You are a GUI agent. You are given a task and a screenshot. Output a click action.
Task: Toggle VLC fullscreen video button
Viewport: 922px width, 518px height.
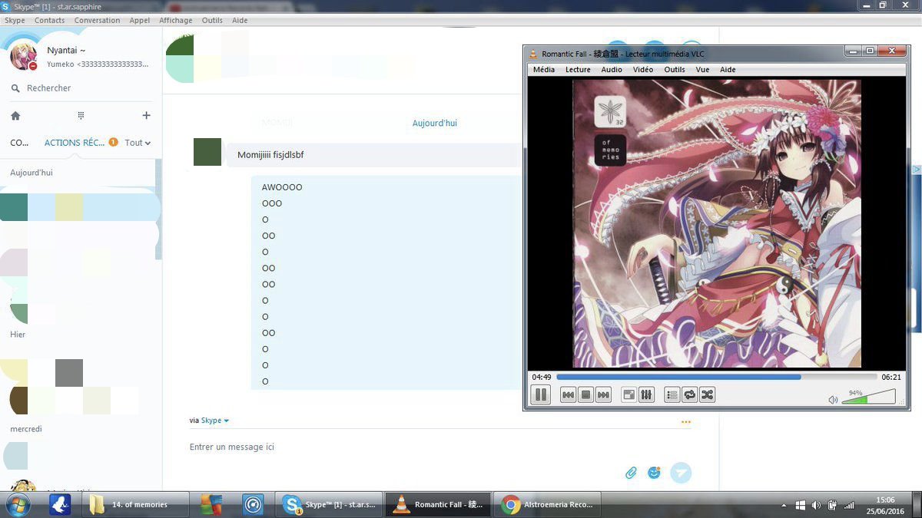coord(628,394)
